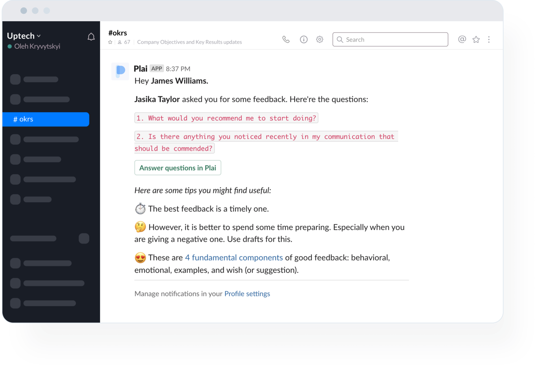Click the Search input field
This screenshot has height=374, width=543.
(x=390, y=39)
